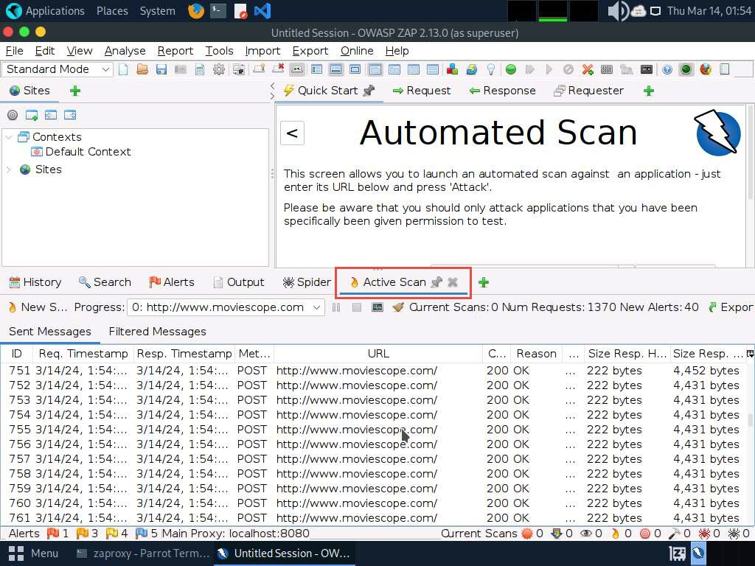Toggle the Quick Start tab pin
Viewport: 755px width, 566px height.
tap(369, 91)
